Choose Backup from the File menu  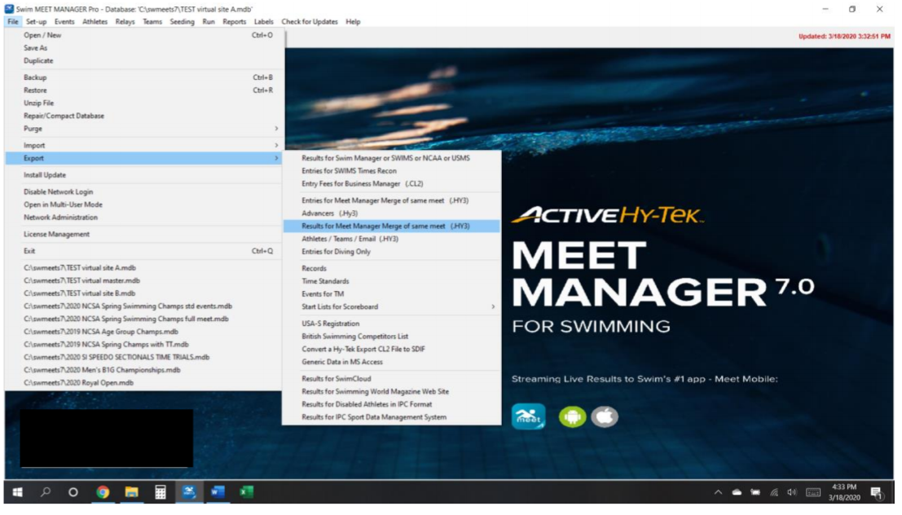[35, 77]
